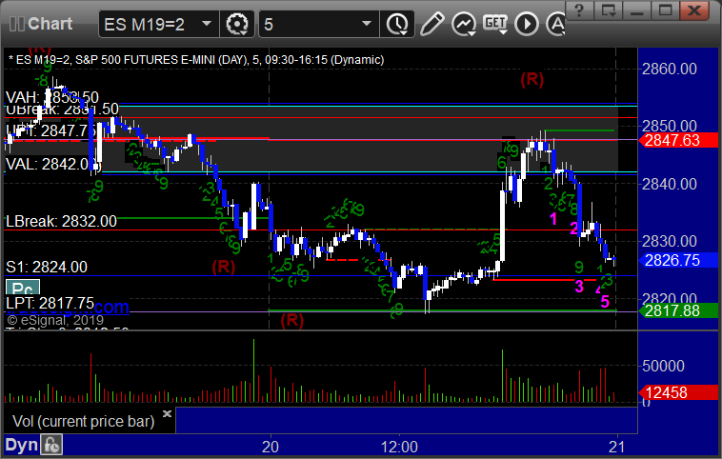Click the 50000 volume axis label
The width and height of the screenshot is (722, 459).
pyautogui.click(x=663, y=366)
